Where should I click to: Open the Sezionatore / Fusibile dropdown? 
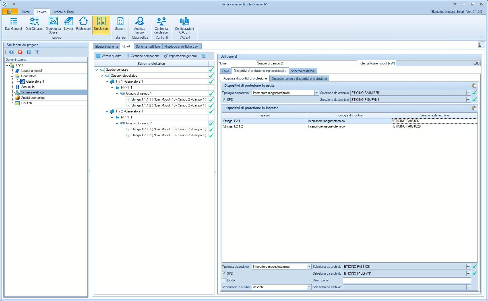click(309, 287)
